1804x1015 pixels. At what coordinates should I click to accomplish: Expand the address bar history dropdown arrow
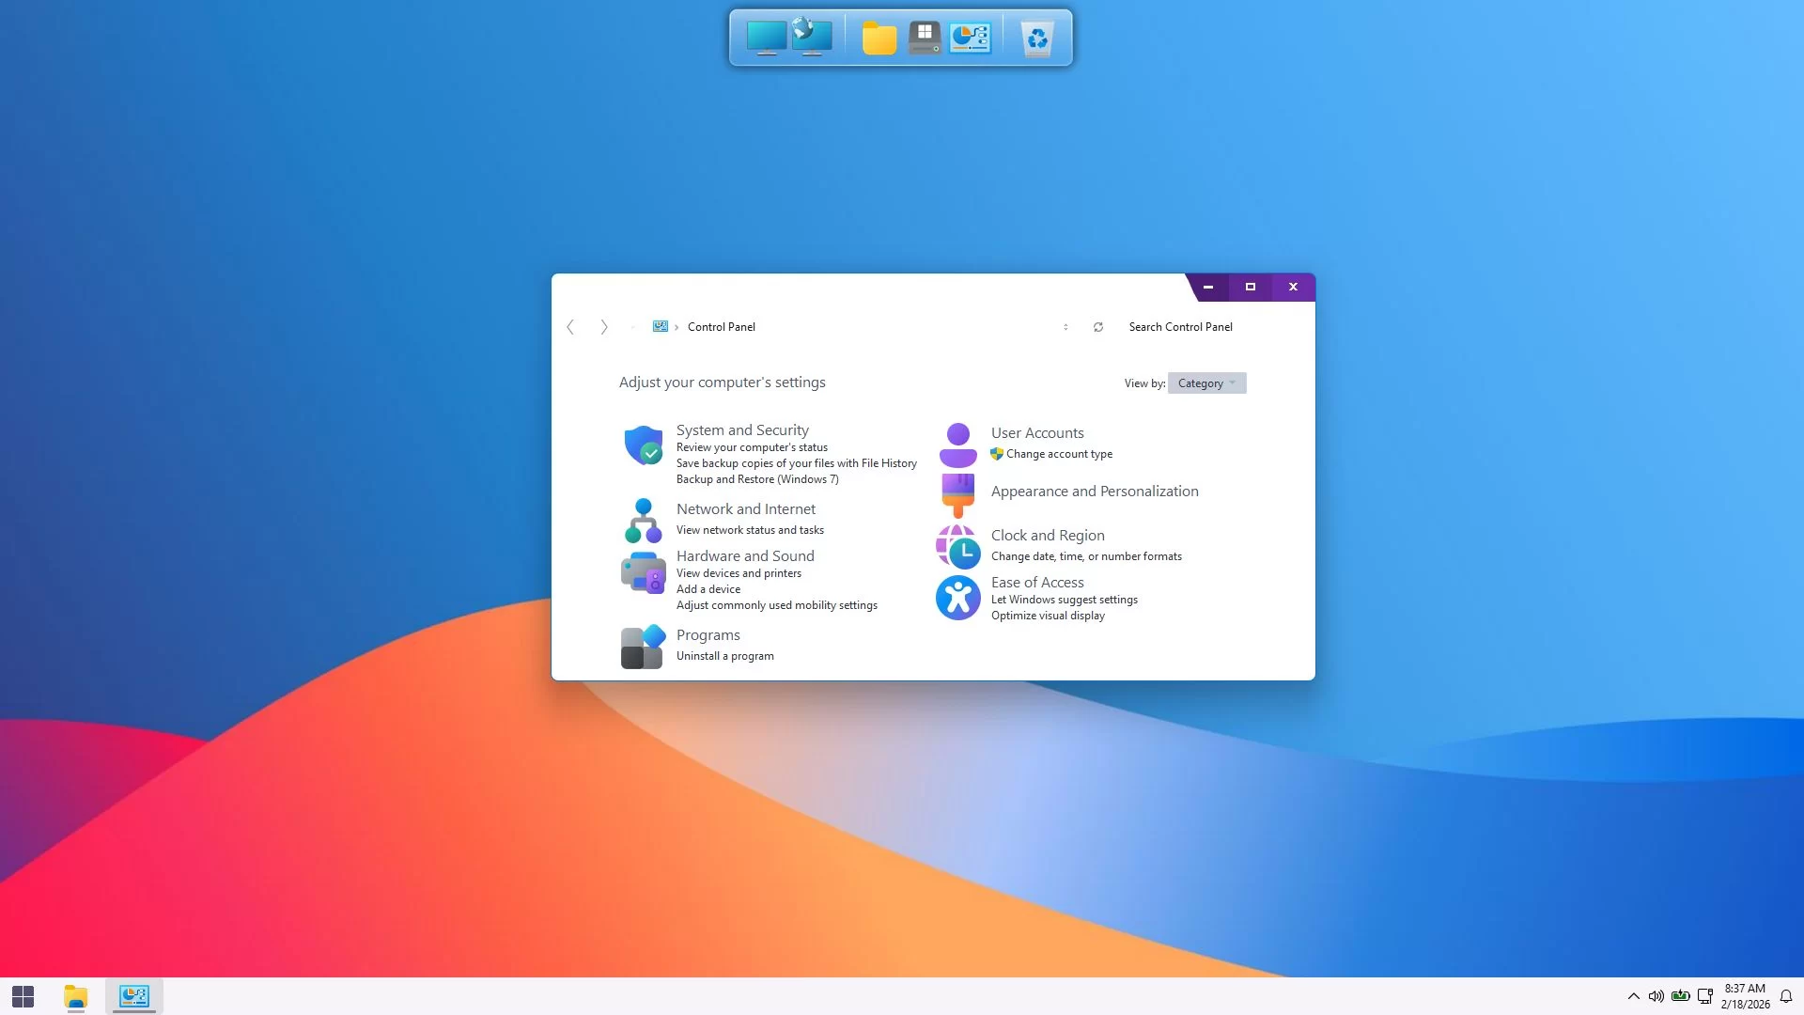click(x=1065, y=327)
